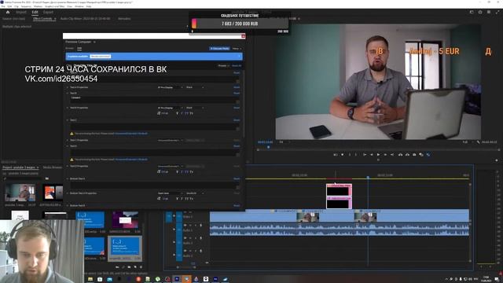
Task: Switch to the Export workspace tab
Action: [48, 13]
